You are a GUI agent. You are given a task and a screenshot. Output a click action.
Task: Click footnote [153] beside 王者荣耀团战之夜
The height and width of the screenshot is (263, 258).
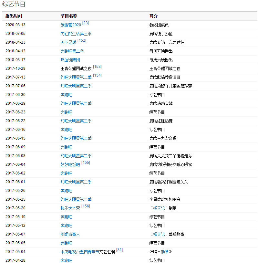97,67
